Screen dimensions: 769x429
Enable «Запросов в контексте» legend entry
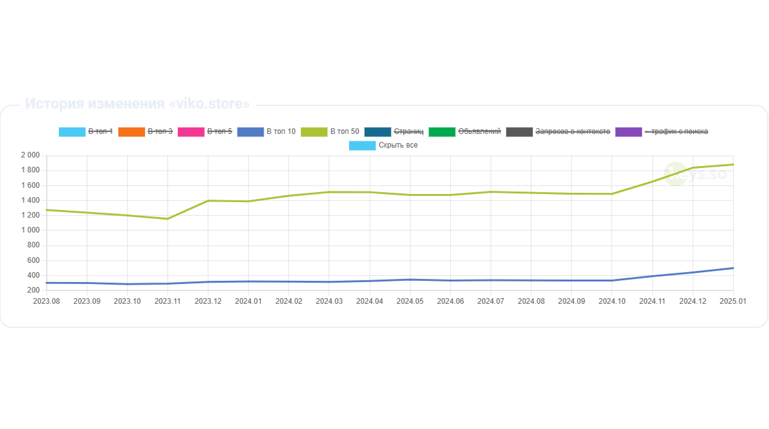click(573, 131)
